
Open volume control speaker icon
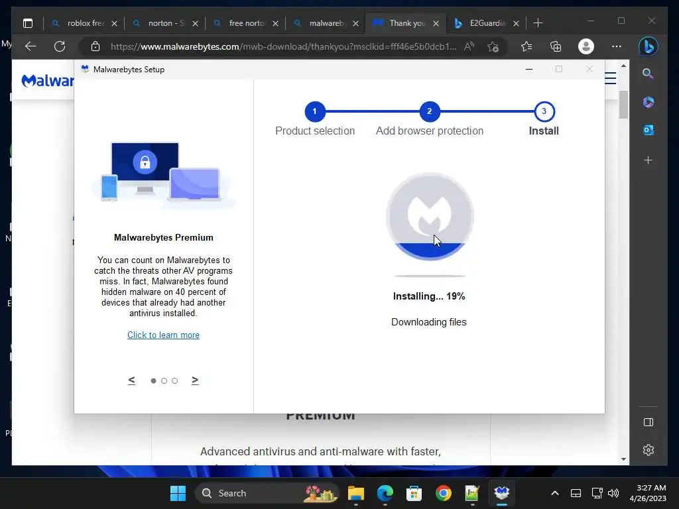[613, 493]
